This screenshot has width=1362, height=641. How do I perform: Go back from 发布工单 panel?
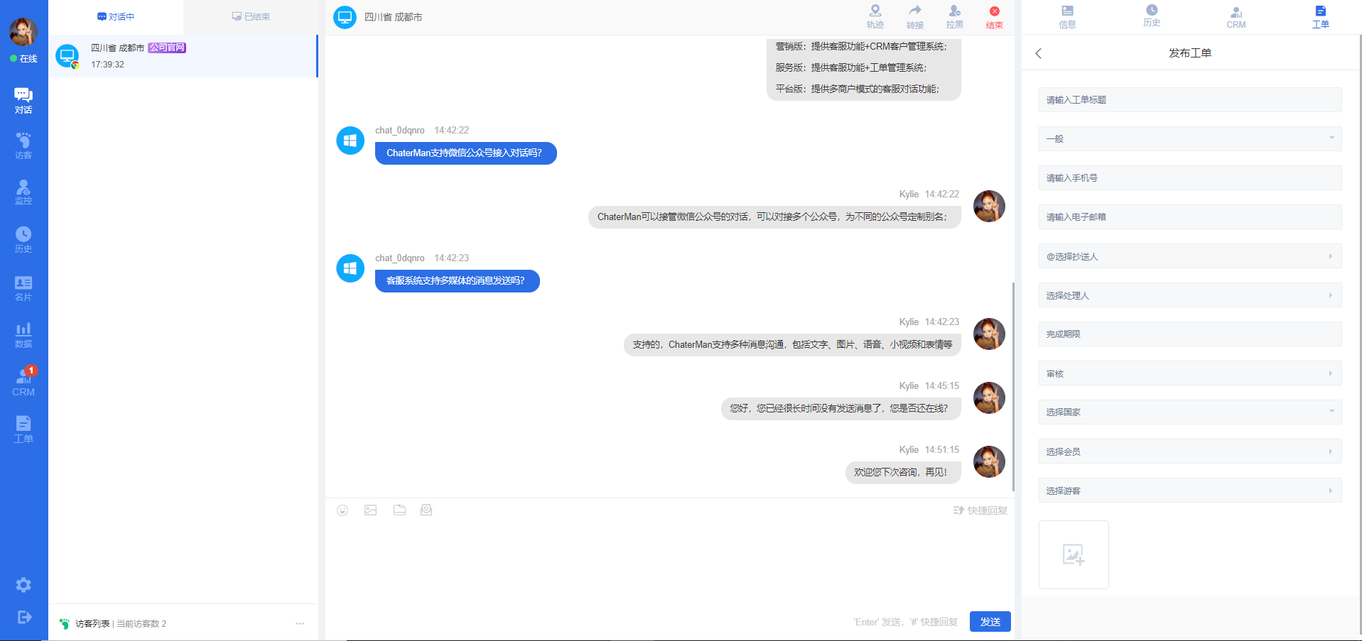[x=1039, y=53]
